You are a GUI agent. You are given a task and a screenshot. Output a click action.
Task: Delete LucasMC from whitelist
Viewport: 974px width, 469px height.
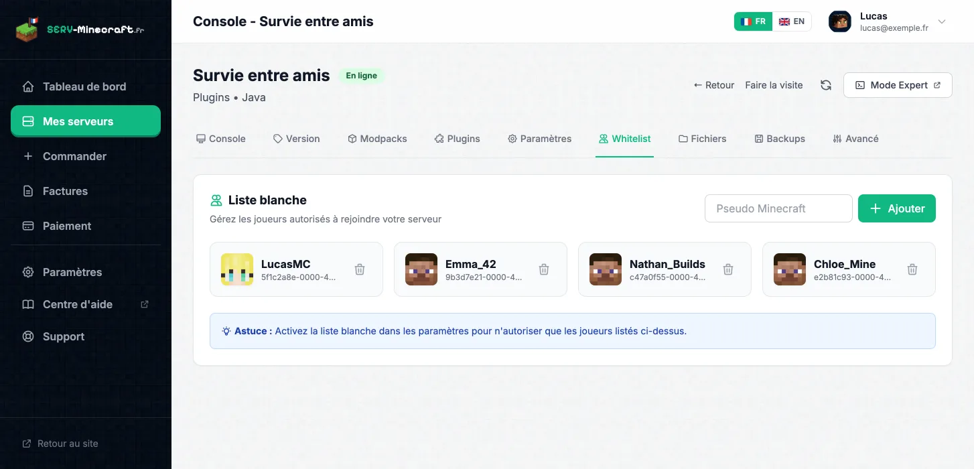[x=360, y=269]
